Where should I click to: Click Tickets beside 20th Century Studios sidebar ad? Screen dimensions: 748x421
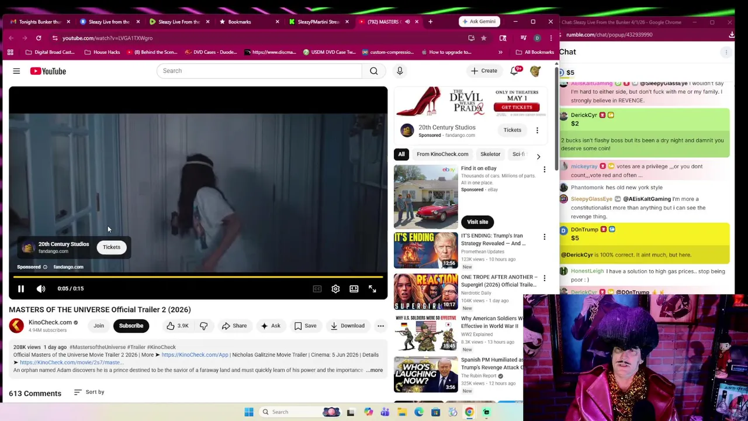512,130
